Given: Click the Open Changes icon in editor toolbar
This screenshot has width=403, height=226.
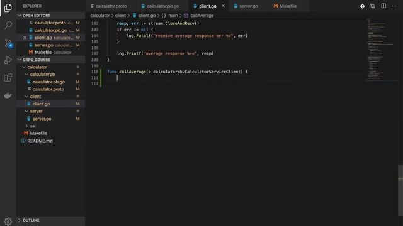Looking at the screenshot, I should coord(373,6).
